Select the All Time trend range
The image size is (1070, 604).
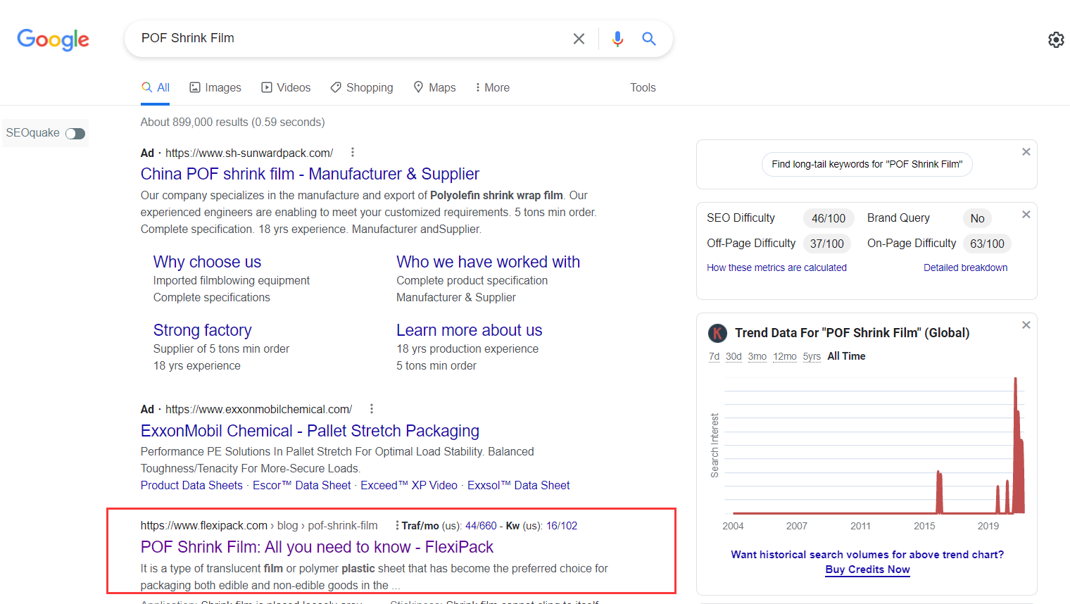point(846,356)
